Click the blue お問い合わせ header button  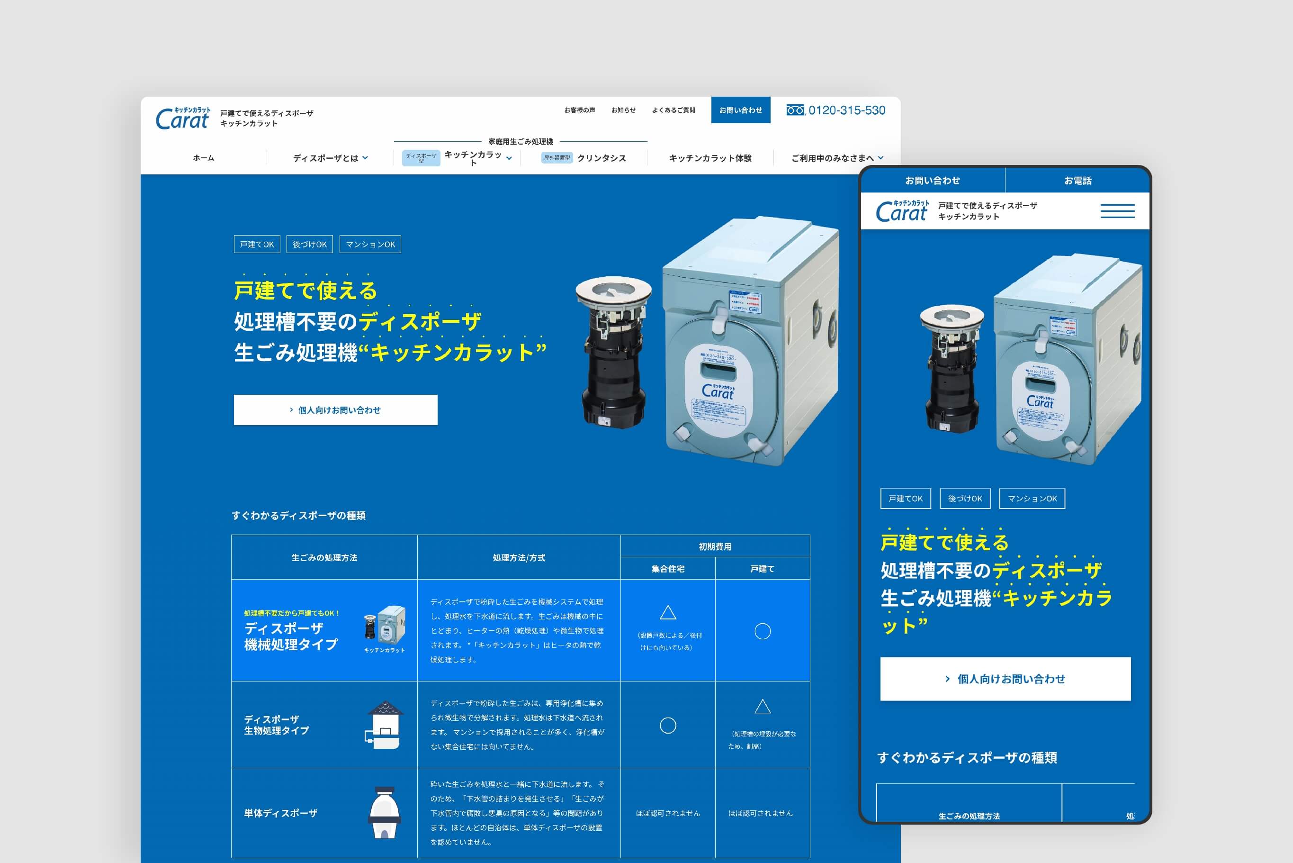coord(740,110)
